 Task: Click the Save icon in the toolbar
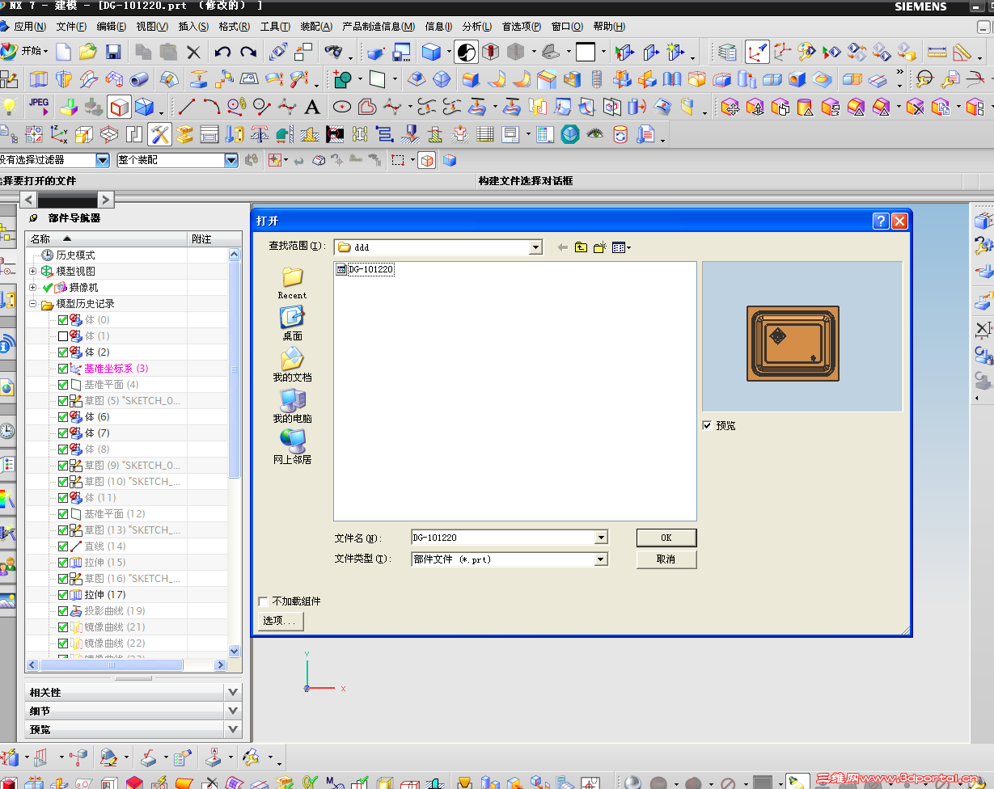[113, 53]
